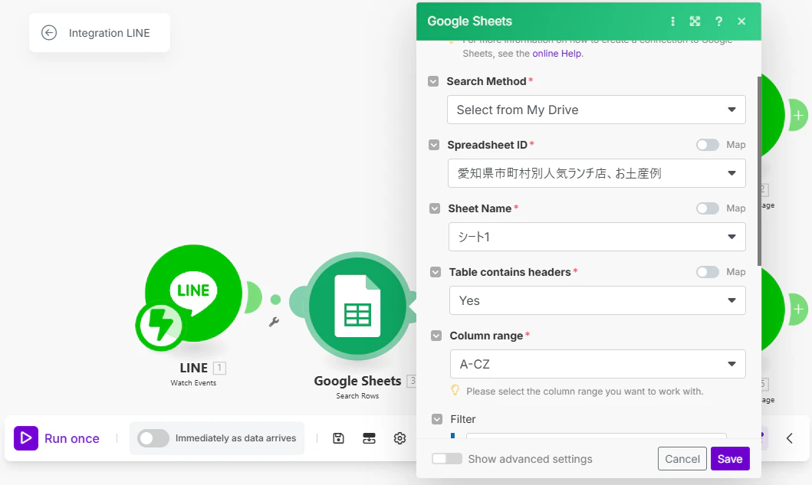Click the 'Search Rows' label under Google Sheets
The image size is (812, 485).
(x=357, y=396)
